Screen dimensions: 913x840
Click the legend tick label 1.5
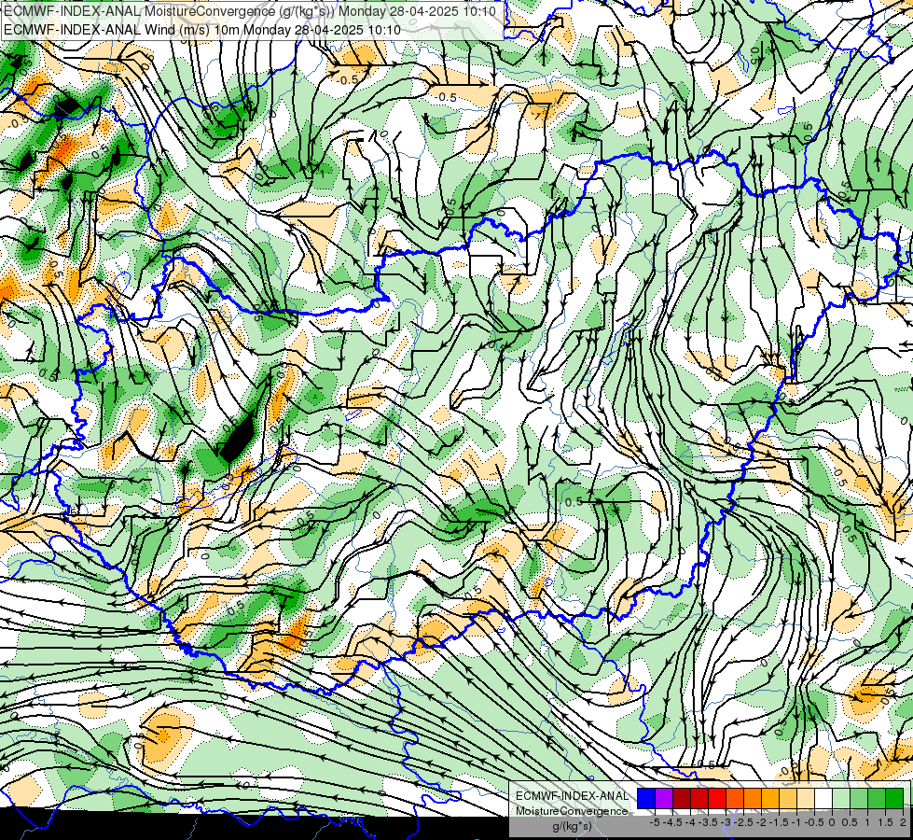click(885, 822)
